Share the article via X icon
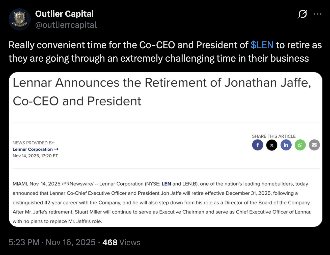Screen dimensions: 330x255 (272, 145)
